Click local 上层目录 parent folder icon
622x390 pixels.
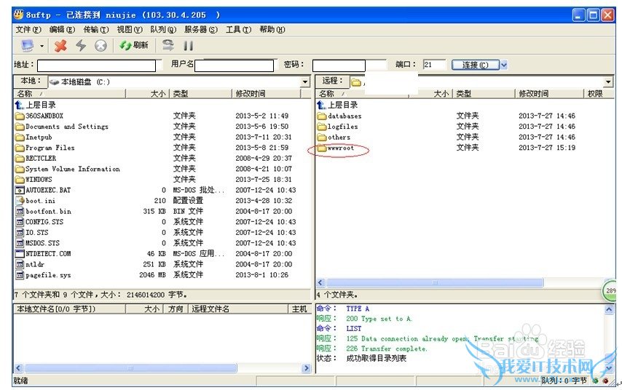coord(20,105)
